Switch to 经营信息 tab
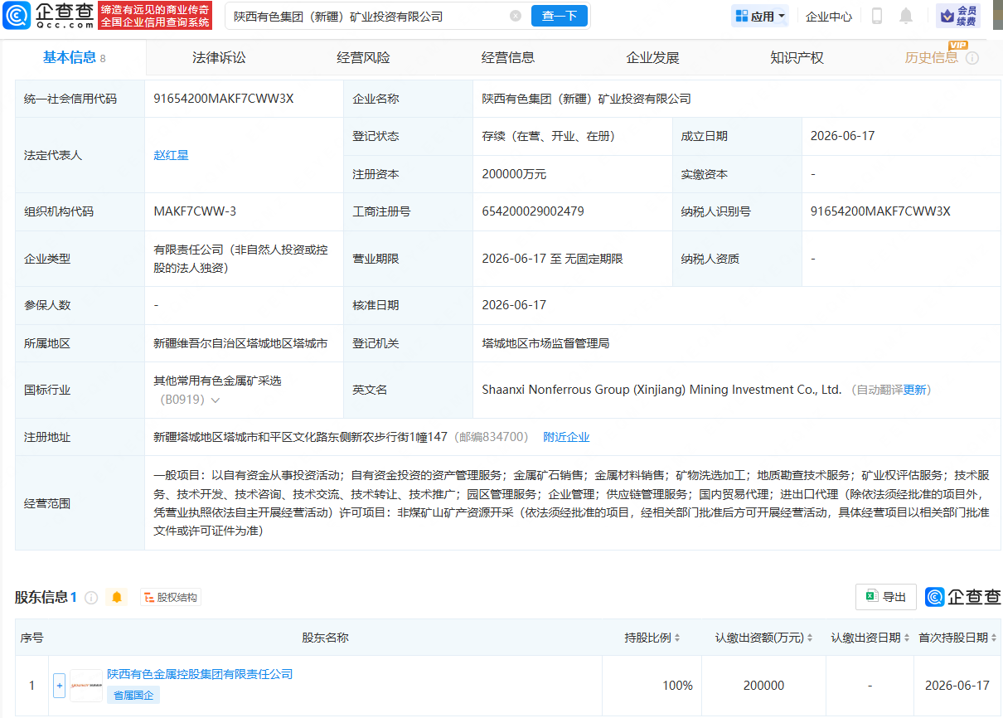Screen dimensions: 1003x718 coord(508,57)
